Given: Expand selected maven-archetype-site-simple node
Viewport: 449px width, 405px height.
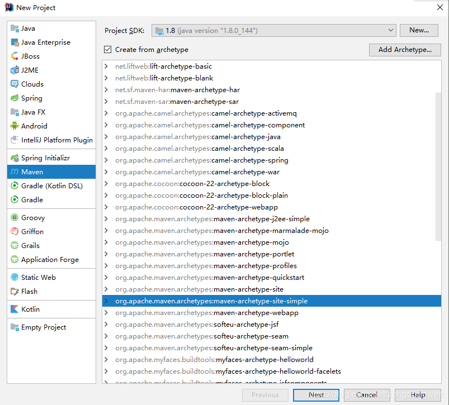Looking at the screenshot, I should (106, 301).
